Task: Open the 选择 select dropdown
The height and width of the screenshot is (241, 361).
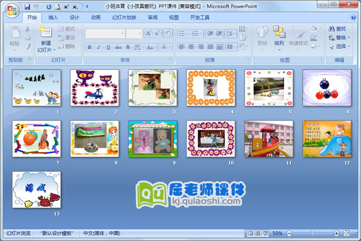Action: 339,46
